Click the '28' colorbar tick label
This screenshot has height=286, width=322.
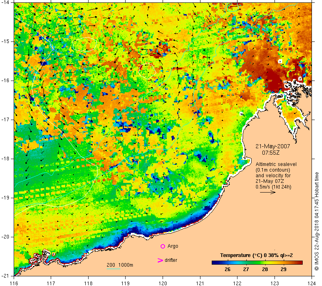coord(265,269)
